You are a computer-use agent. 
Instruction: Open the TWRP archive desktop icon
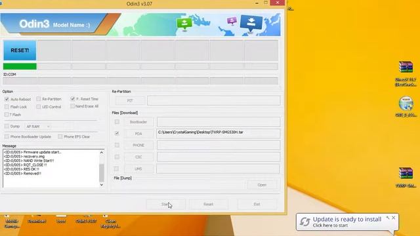click(x=406, y=177)
